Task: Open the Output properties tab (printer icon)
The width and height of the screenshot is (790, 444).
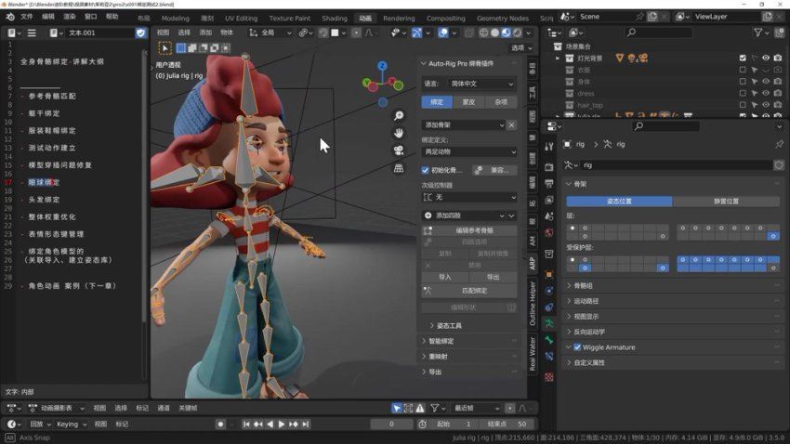Action: tap(549, 183)
